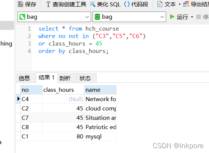
Task: Open the bag connection dropdown
Action: pyautogui.click(x=54, y=17)
